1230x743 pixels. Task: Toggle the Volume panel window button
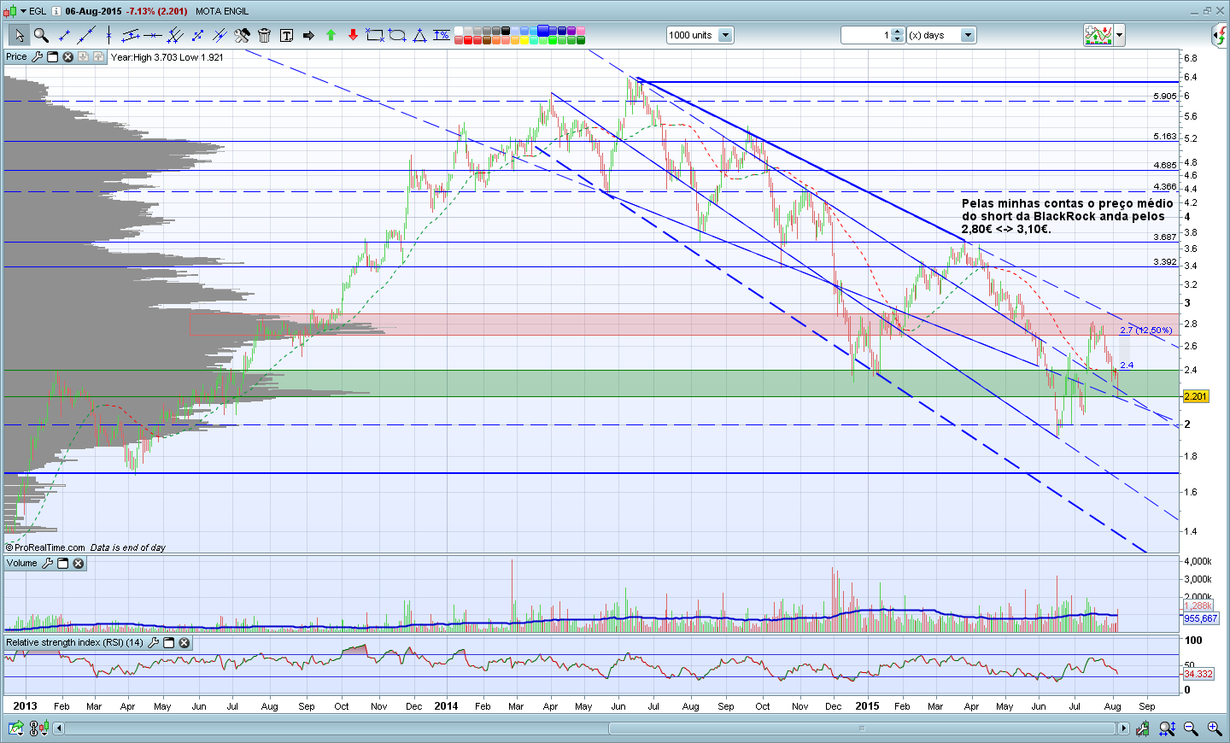tap(62, 564)
